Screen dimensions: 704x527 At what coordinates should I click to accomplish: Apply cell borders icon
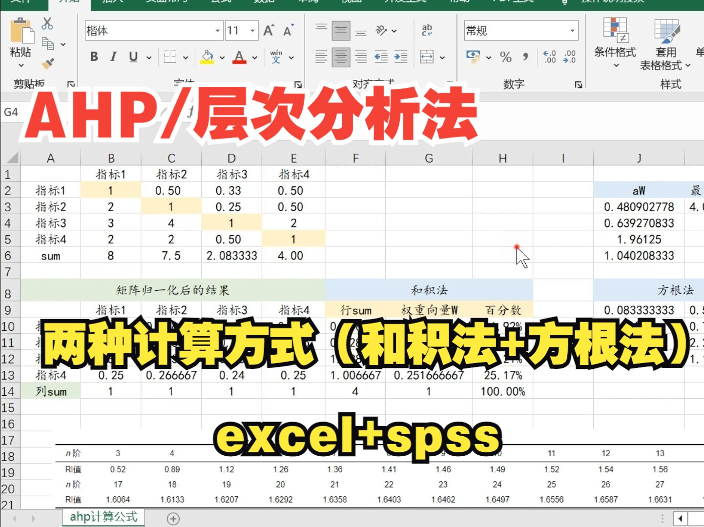(x=170, y=57)
